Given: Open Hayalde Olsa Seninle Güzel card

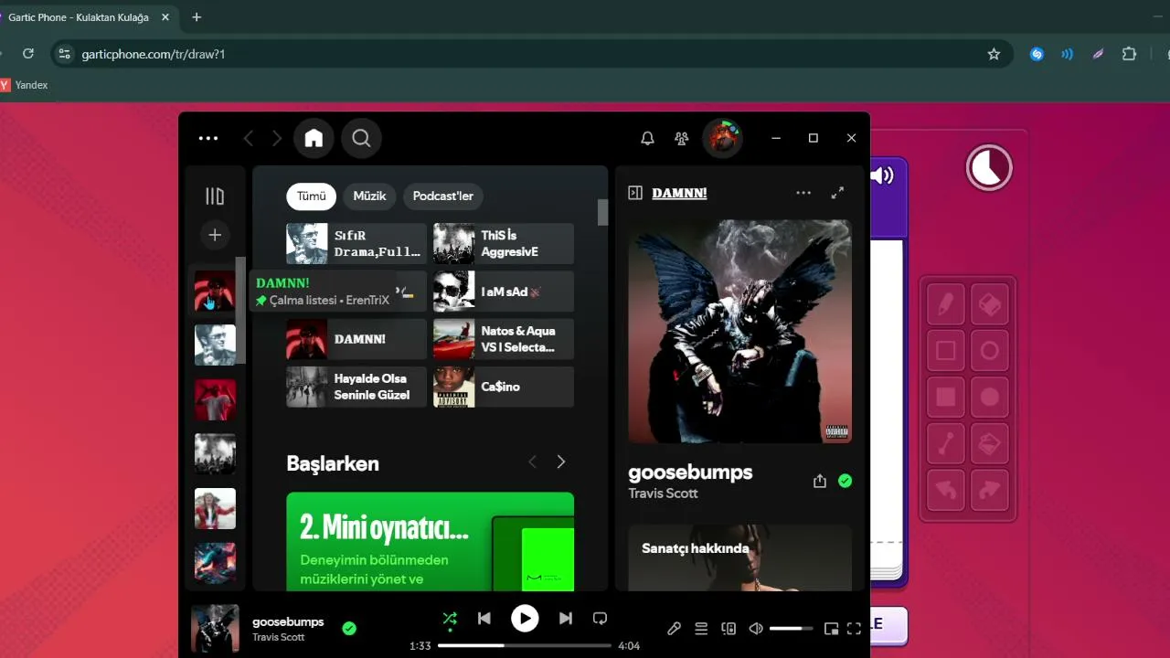Looking at the screenshot, I should pos(356,387).
